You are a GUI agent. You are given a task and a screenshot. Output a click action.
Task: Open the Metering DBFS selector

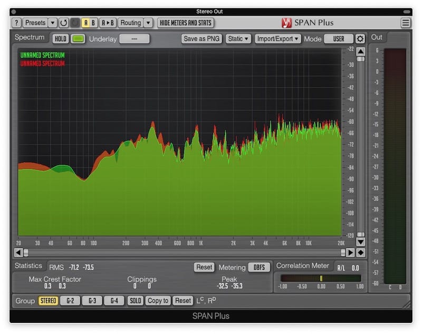[259, 268]
